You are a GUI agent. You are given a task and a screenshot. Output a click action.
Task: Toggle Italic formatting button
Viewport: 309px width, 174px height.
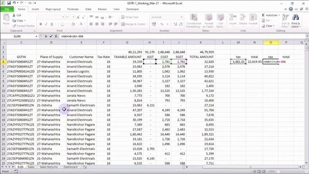[x=46, y=24]
